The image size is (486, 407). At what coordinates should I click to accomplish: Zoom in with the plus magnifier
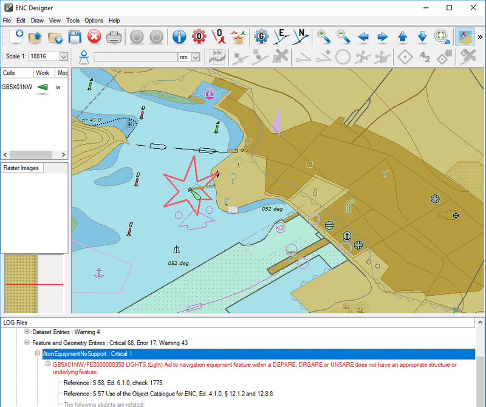click(x=324, y=37)
